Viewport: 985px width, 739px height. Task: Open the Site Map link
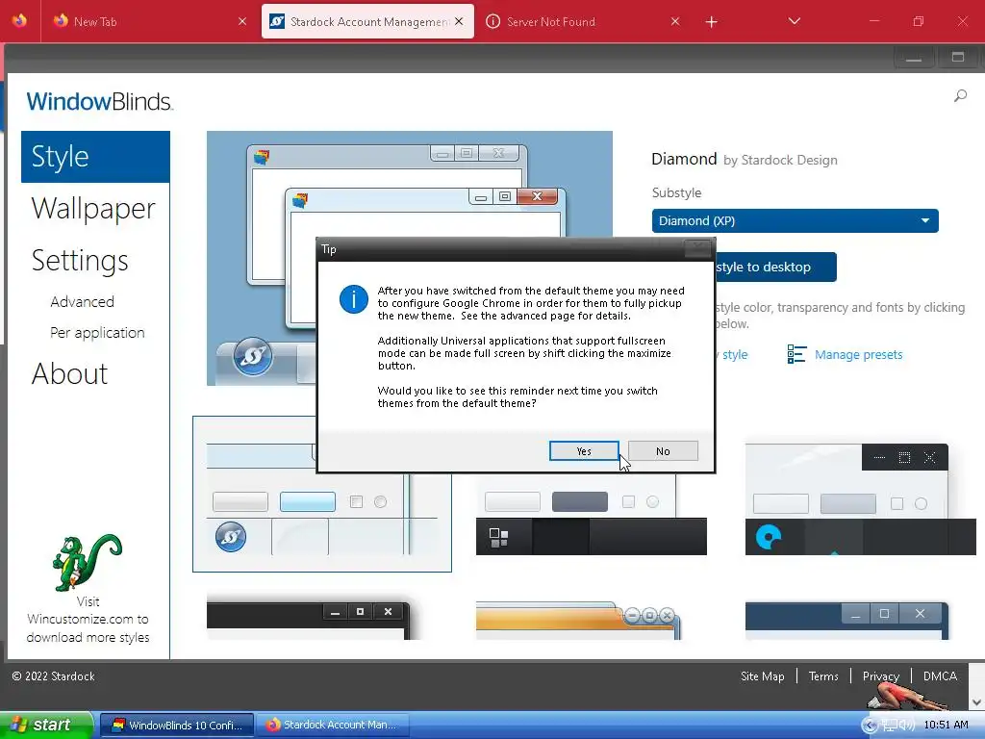[762, 676]
